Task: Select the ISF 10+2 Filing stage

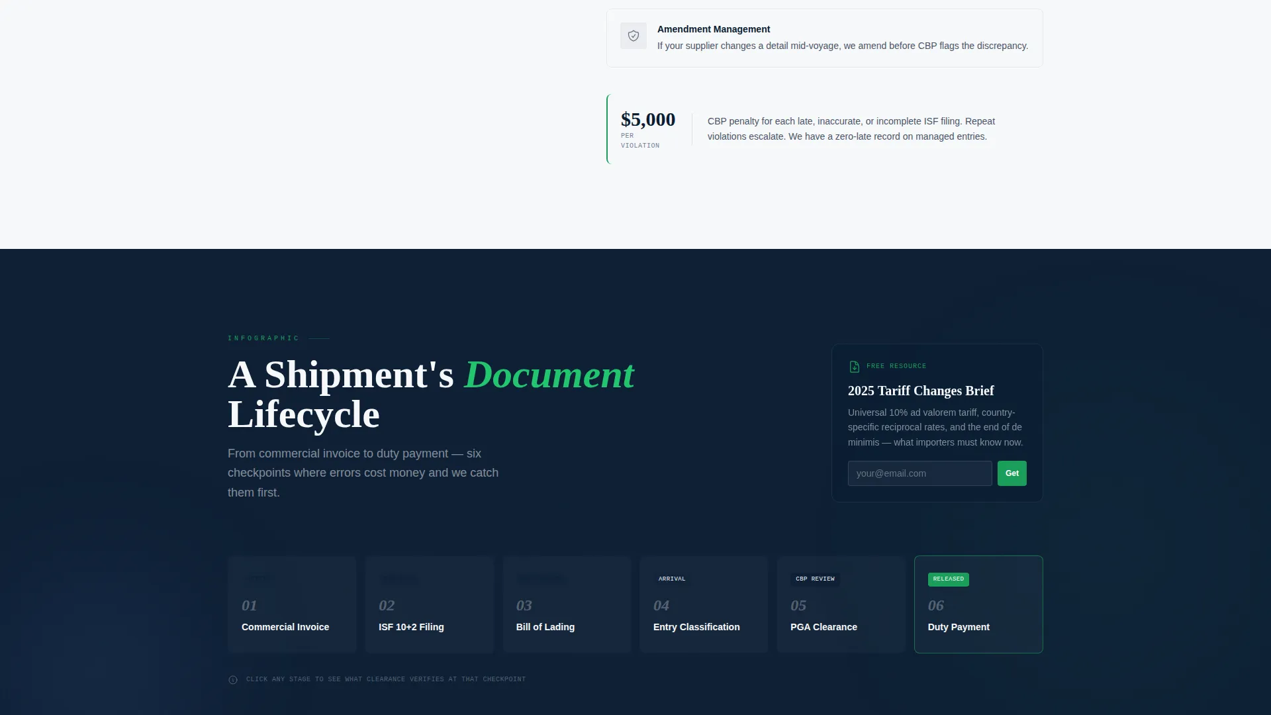Action: coord(429,604)
